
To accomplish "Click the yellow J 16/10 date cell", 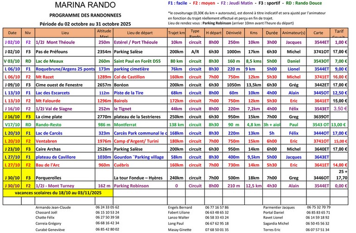I will click(12, 117).
